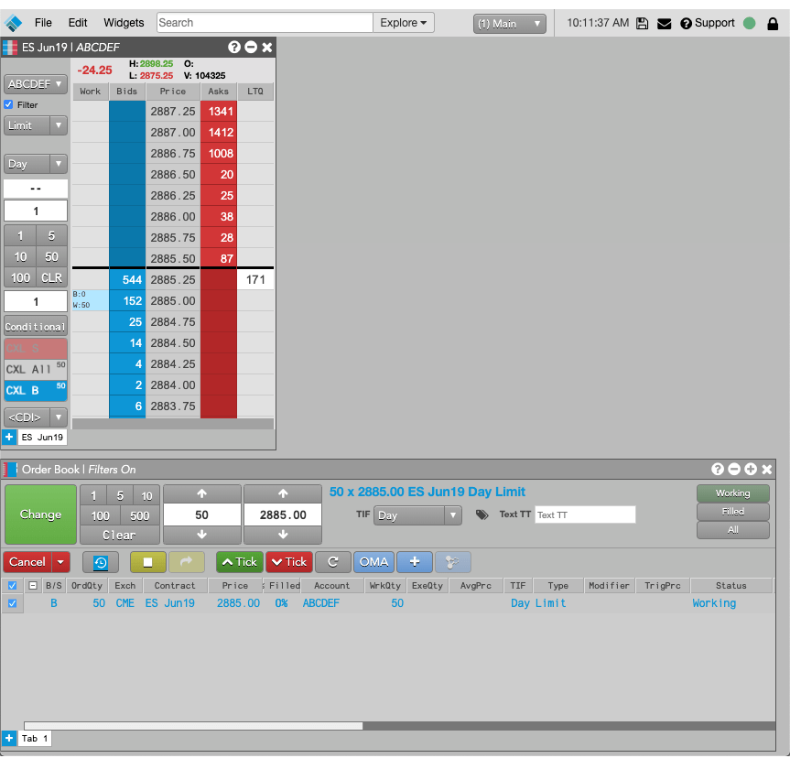
Task: Click the greyed resubmit arrow button
Action: (x=187, y=562)
